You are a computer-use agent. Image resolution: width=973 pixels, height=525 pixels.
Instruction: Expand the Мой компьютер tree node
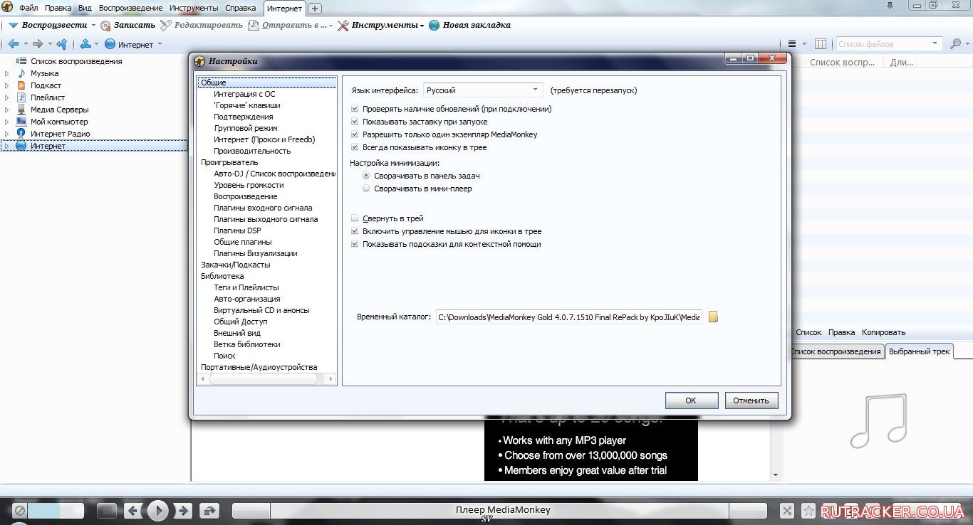(x=7, y=122)
